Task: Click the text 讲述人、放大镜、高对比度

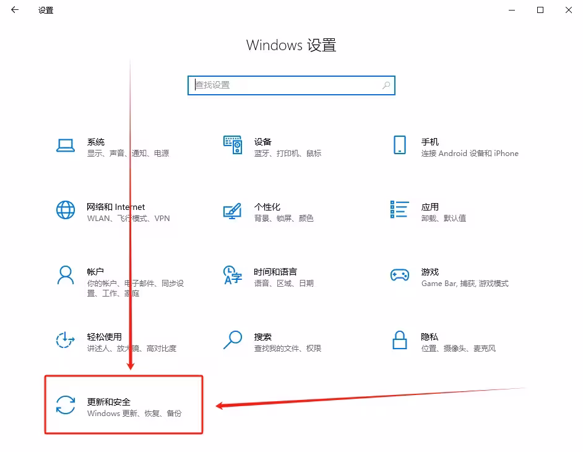Action: (x=132, y=349)
